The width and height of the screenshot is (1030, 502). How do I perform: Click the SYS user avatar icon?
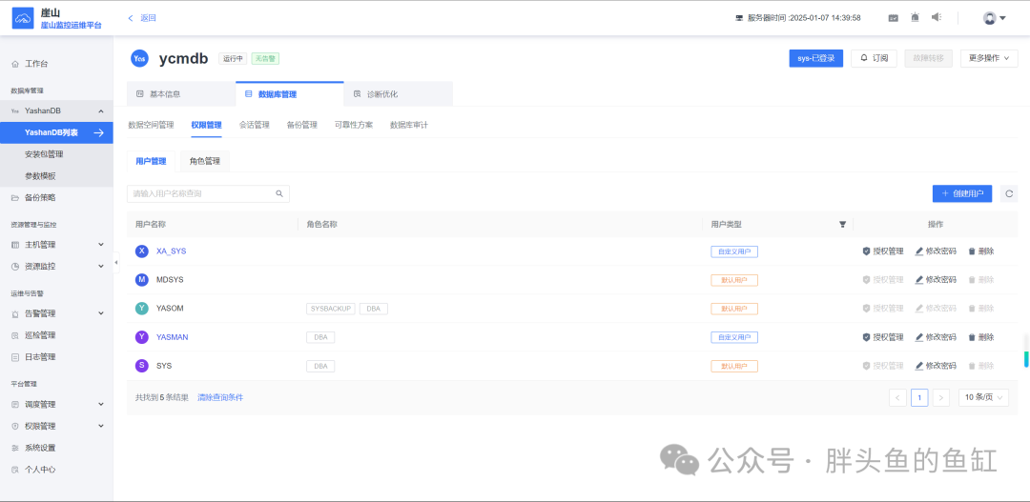(142, 366)
